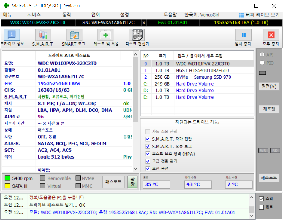Toggle the 호스트 보호 영역 (HPA) checkbox

148,153
